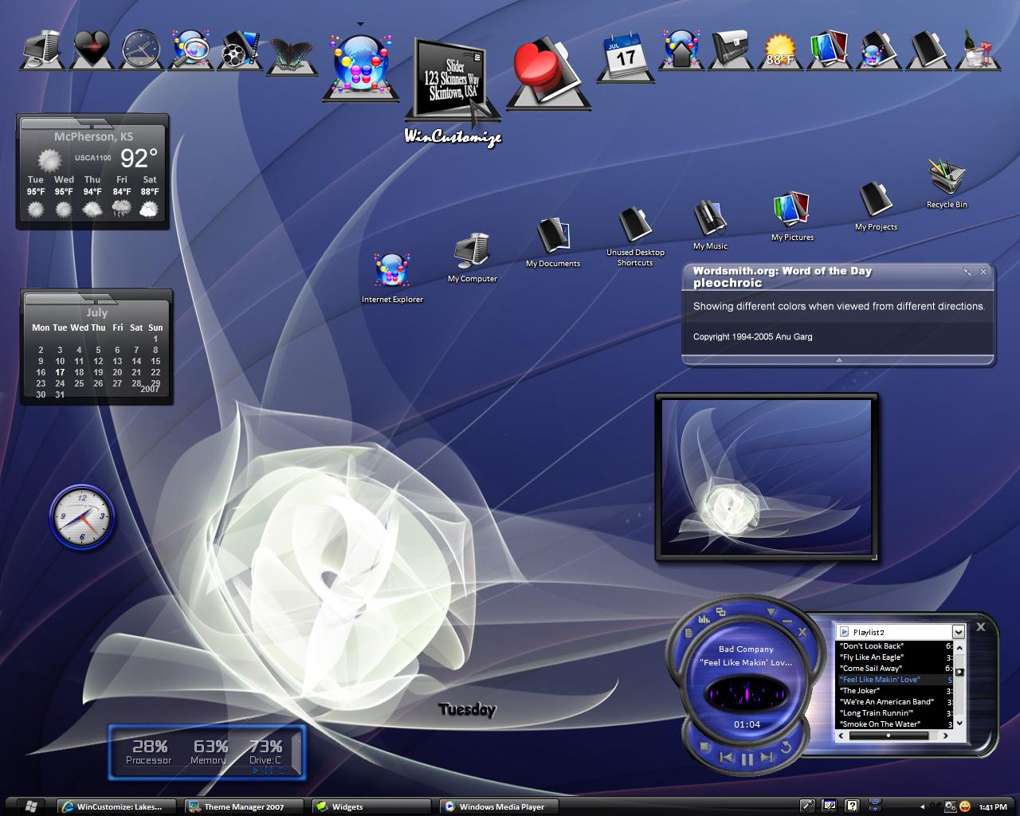This screenshot has height=816, width=1020.
Task: Click the Windows Start button
Action: click(30, 806)
